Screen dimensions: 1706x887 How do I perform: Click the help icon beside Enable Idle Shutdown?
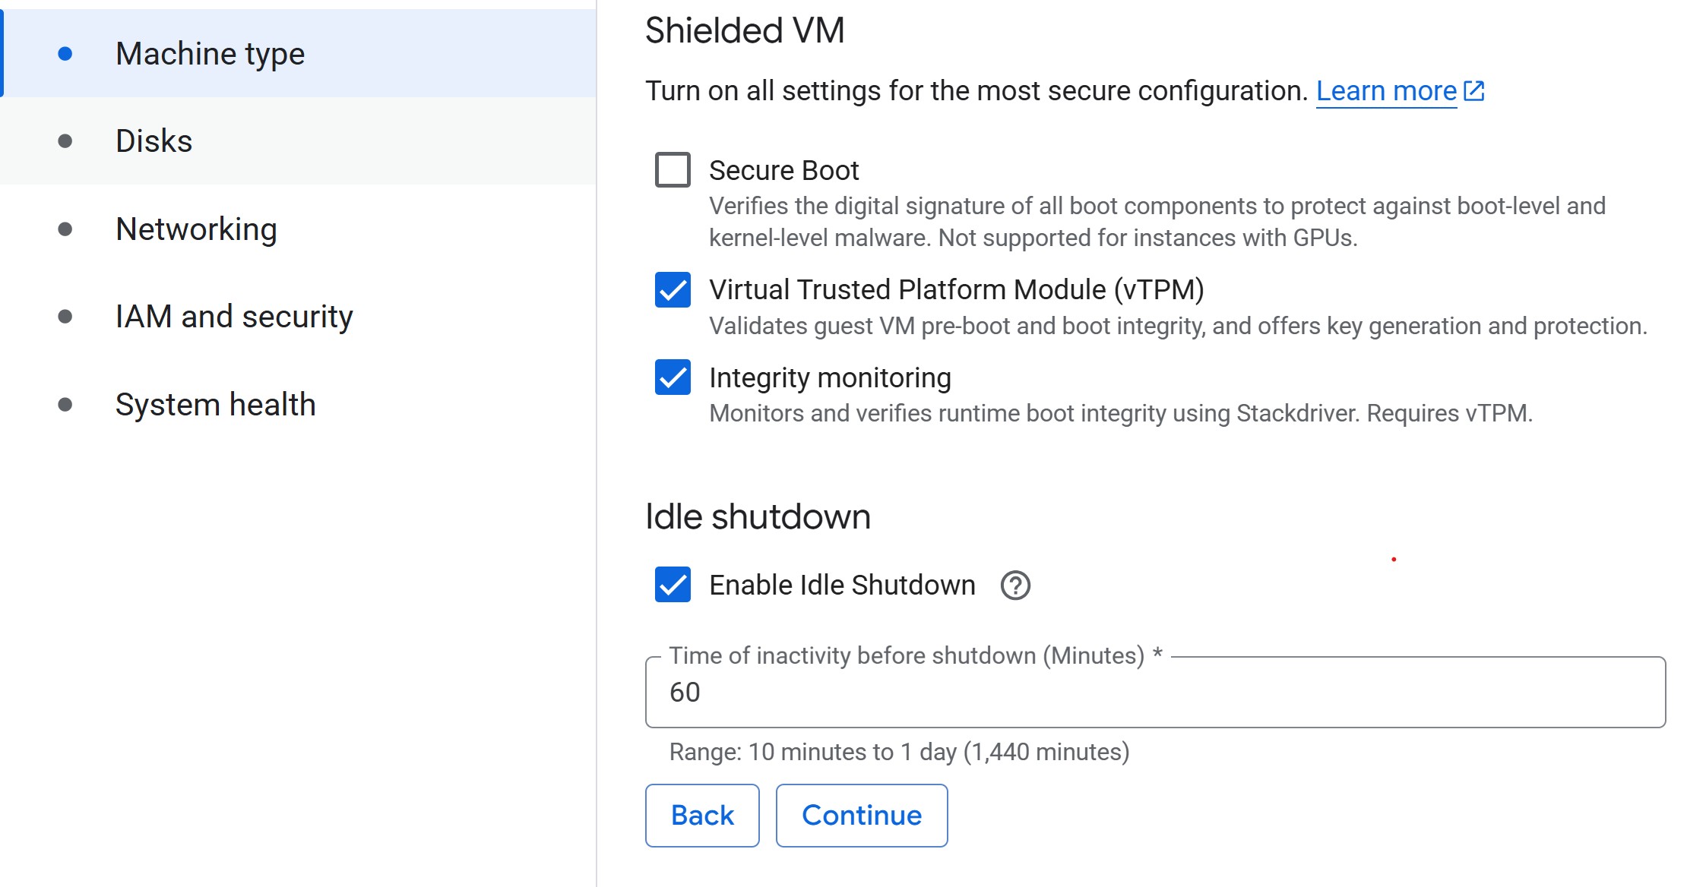pyautogui.click(x=1015, y=586)
